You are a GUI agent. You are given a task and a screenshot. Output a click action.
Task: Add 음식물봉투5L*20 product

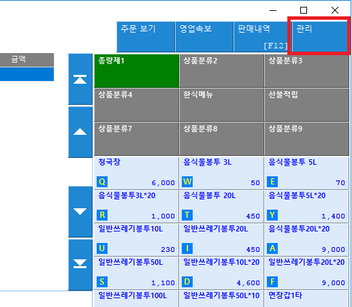click(306, 206)
